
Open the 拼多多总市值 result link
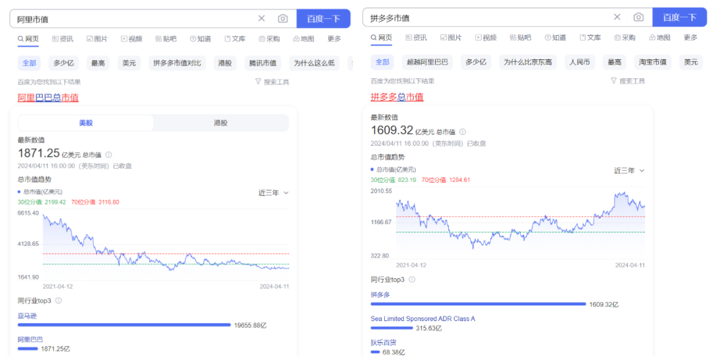click(x=397, y=97)
